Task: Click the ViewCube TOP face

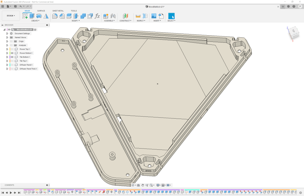Action: point(293,31)
